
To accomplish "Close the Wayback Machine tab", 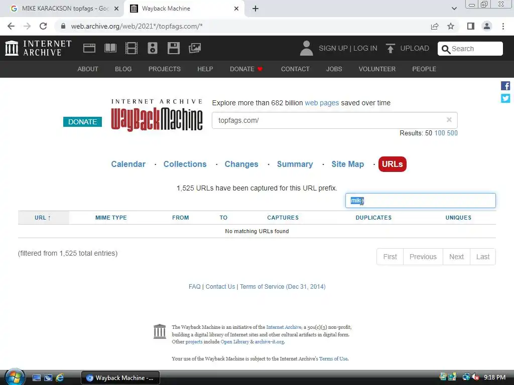I will (236, 9).
